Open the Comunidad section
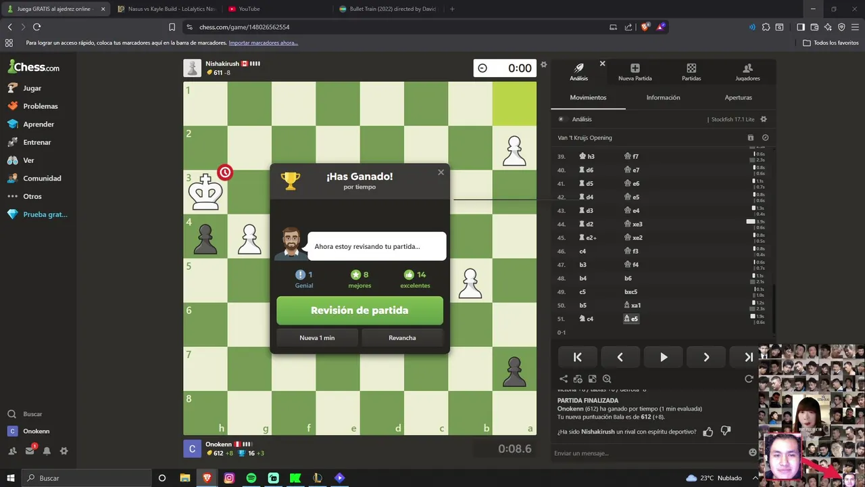The height and width of the screenshot is (487, 865). pyautogui.click(x=34, y=179)
